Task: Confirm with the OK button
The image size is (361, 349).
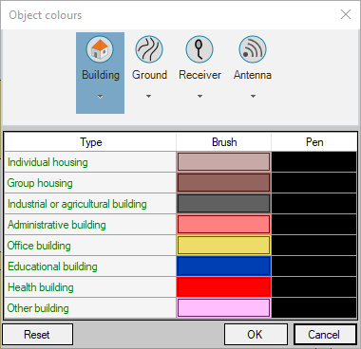Action: [256, 334]
